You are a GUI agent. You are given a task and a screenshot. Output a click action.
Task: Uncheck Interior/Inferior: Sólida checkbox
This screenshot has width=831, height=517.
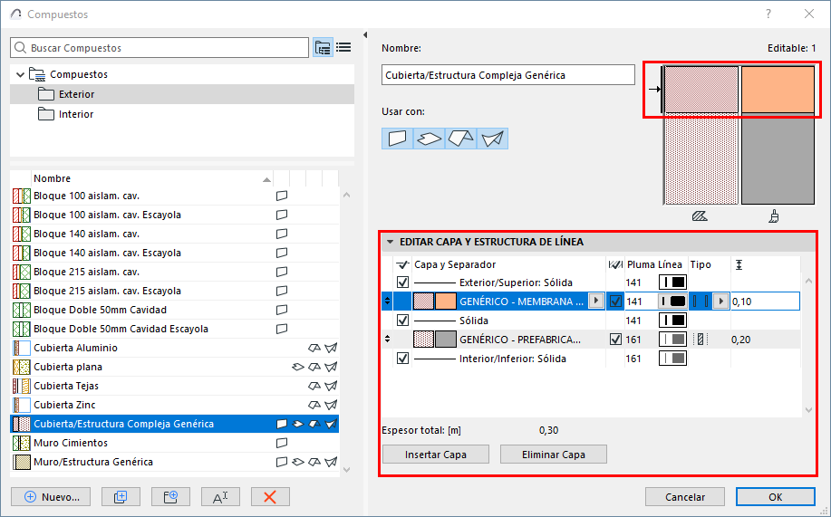[x=402, y=359]
